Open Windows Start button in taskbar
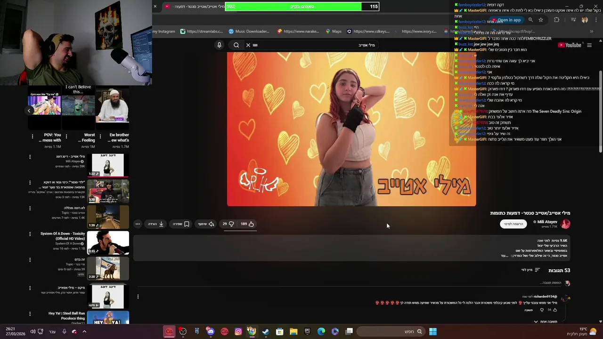This screenshot has height=339, width=603. point(433,331)
